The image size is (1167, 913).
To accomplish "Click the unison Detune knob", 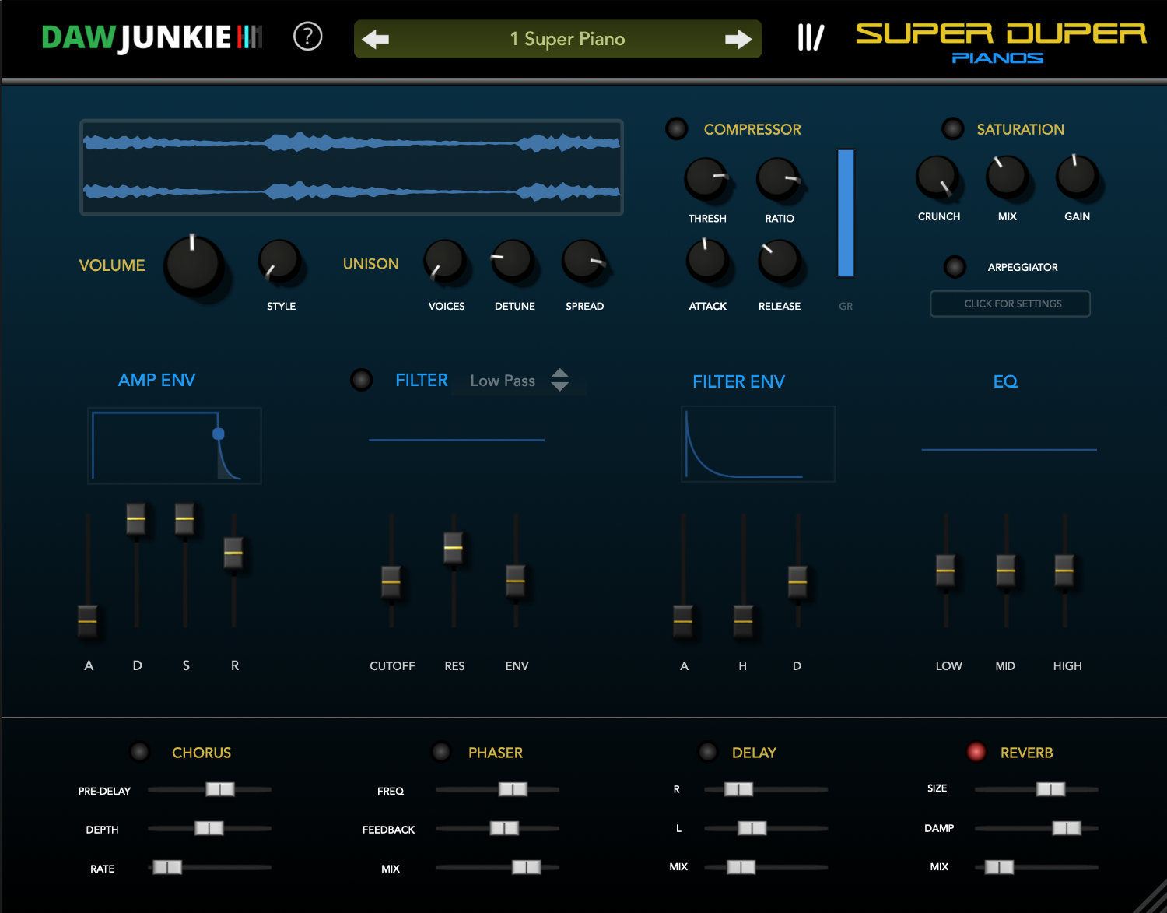I will pyautogui.click(x=513, y=262).
